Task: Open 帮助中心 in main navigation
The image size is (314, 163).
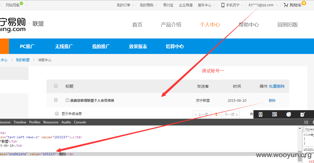Action: (x=248, y=24)
